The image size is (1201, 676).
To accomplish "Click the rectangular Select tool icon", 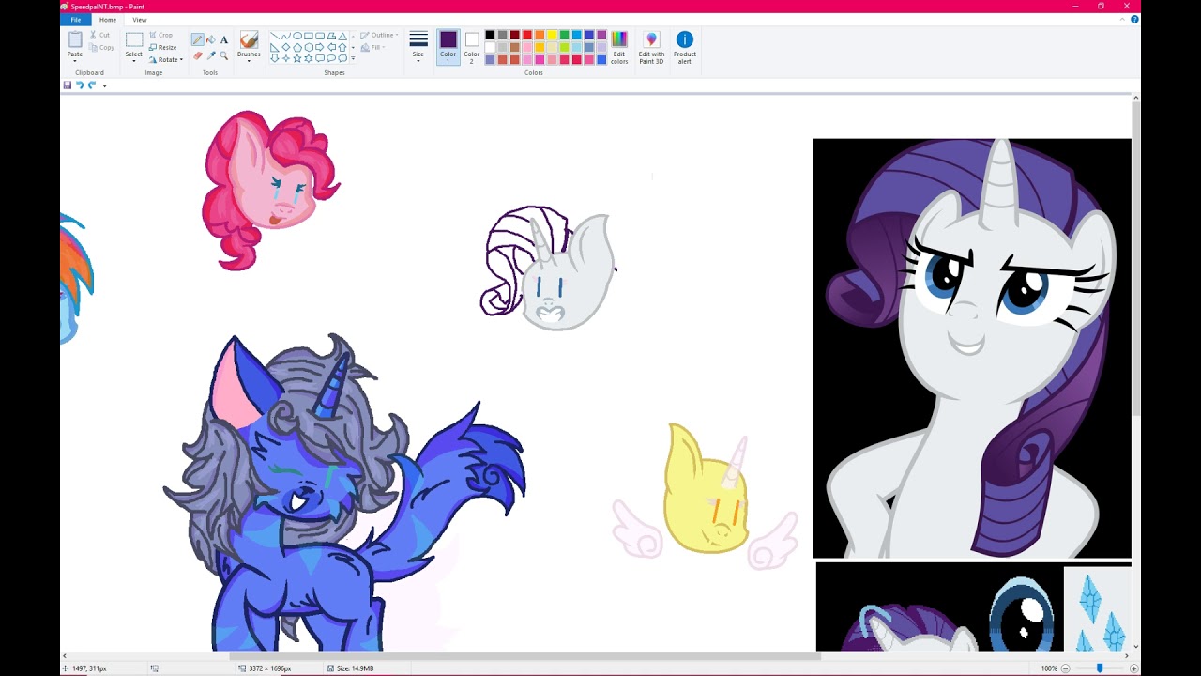I will (x=134, y=39).
